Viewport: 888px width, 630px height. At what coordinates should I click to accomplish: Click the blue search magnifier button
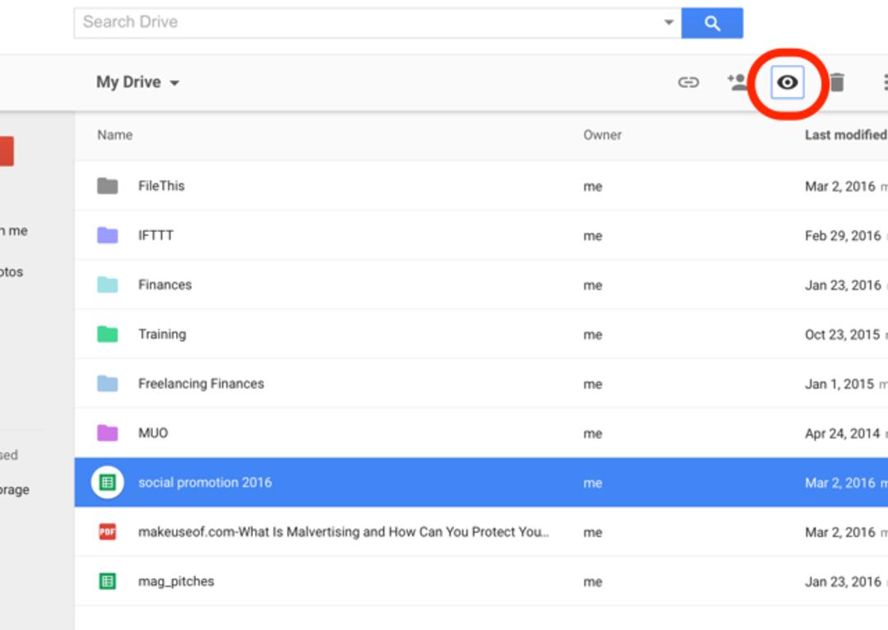[712, 23]
